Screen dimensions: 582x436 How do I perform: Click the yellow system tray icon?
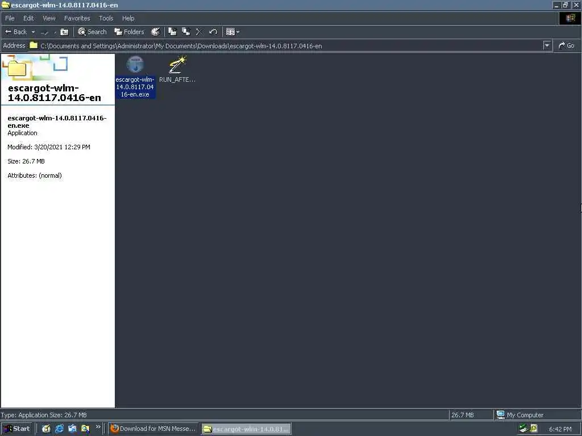point(533,429)
